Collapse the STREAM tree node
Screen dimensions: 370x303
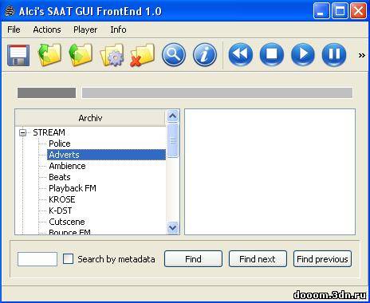[x=23, y=132]
